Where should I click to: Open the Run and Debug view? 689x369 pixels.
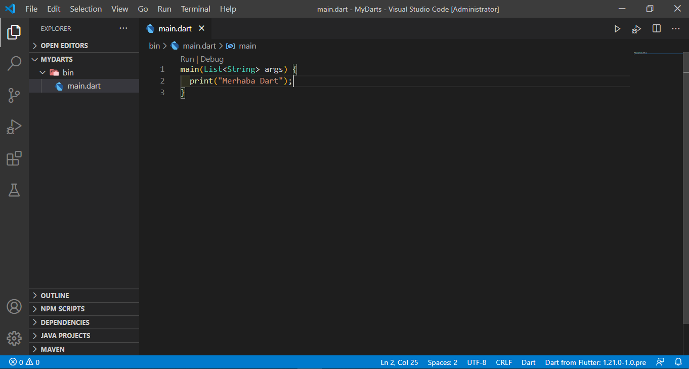pyautogui.click(x=14, y=127)
